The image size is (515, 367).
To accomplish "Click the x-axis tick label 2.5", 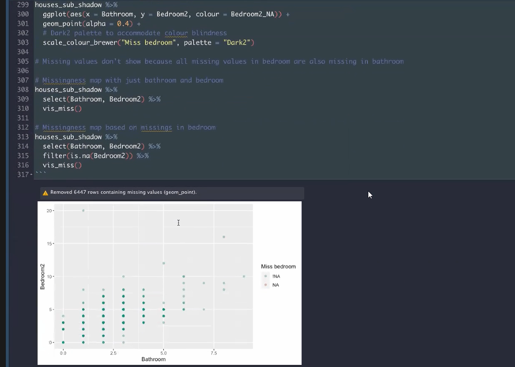I will pos(113,353).
